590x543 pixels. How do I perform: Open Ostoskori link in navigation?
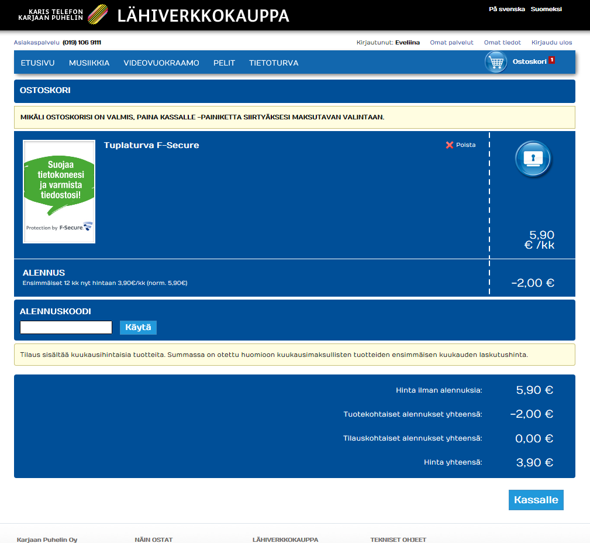[x=529, y=61]
